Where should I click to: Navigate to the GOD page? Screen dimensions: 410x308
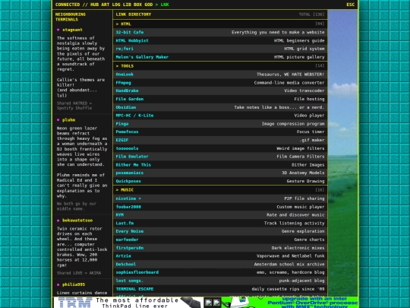pos(149,5)
